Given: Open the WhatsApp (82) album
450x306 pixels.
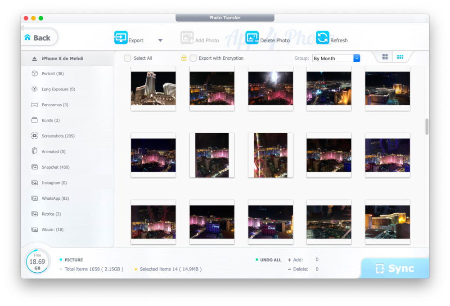Looking at the screenshot, I should point(55,198).
